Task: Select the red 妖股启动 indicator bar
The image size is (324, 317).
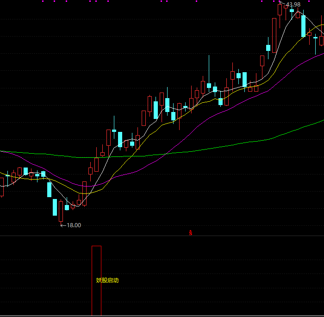Action: 96,280
